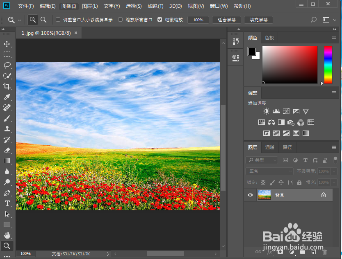The image size is (342, 259).
Task: Open the layer filter type dropdown
Action: click(x=262, y=160)
